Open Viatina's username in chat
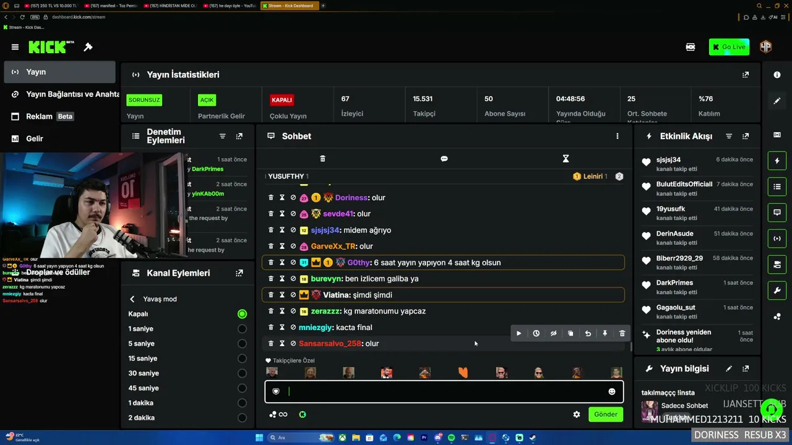This screenshot has height=445, width=792. point(337,295)
